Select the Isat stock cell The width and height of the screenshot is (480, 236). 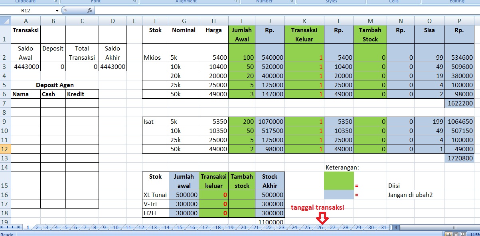tap(156, 121)
